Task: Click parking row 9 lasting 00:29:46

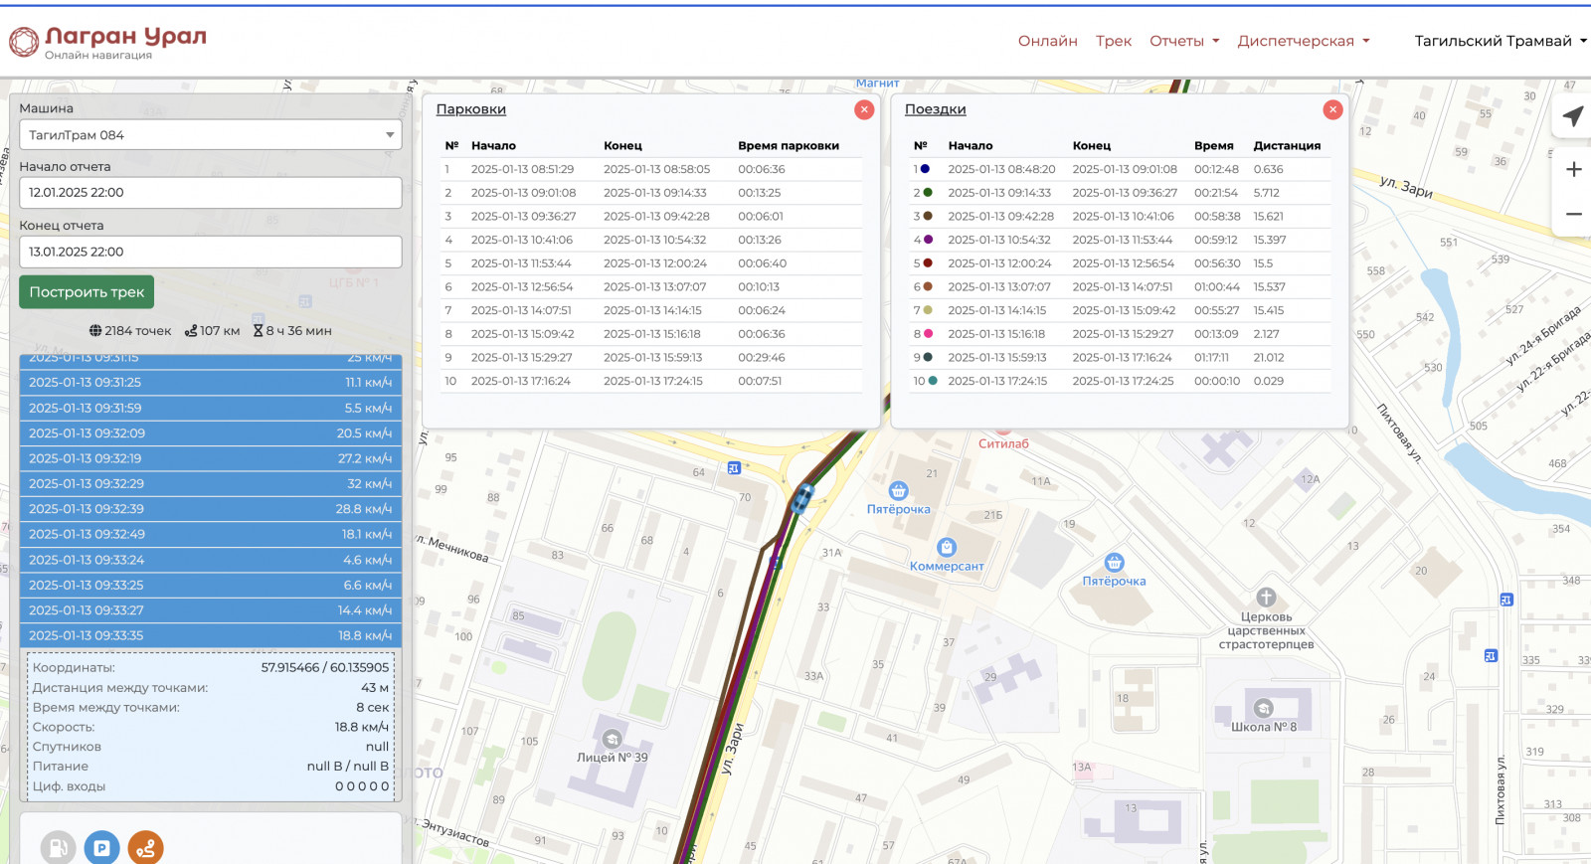Action: tap(651, 358)
